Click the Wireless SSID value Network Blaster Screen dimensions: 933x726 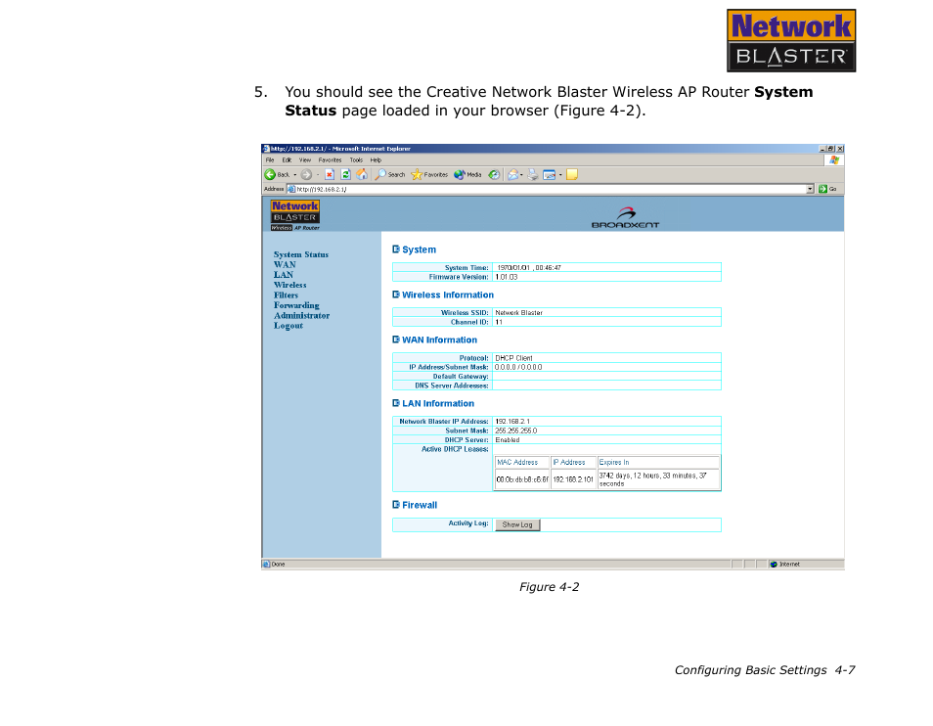coord(519,312)
